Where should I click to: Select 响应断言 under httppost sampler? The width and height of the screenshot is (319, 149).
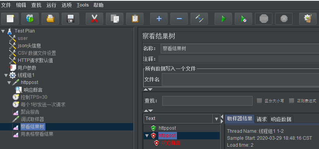tap(33, 90)
